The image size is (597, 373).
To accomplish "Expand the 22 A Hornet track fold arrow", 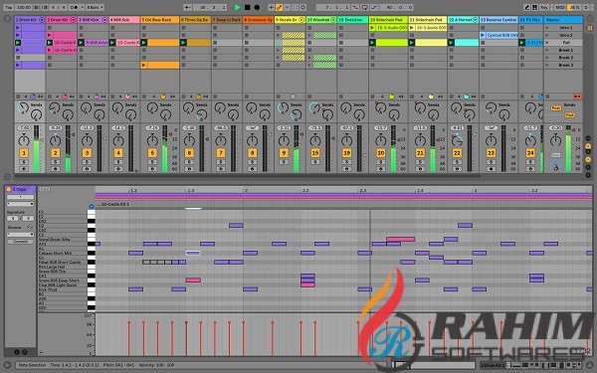I will tap(475, 20).
